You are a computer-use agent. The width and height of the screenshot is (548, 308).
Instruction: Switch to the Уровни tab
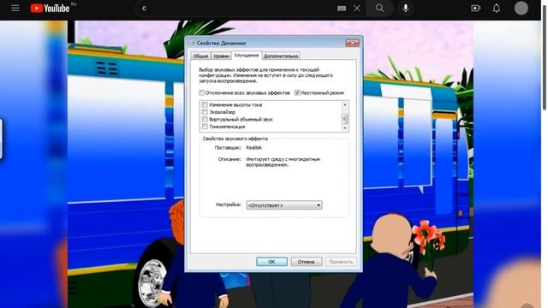221,56
